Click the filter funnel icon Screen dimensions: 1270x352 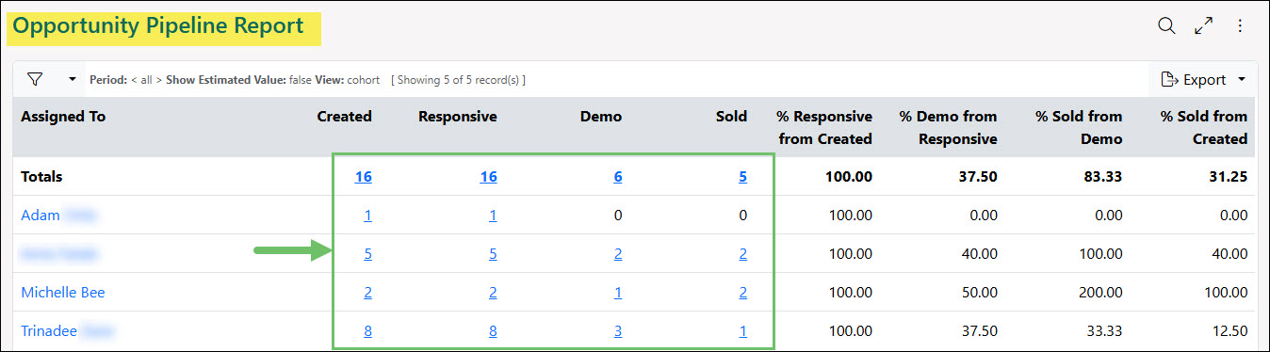pos(36,79)
